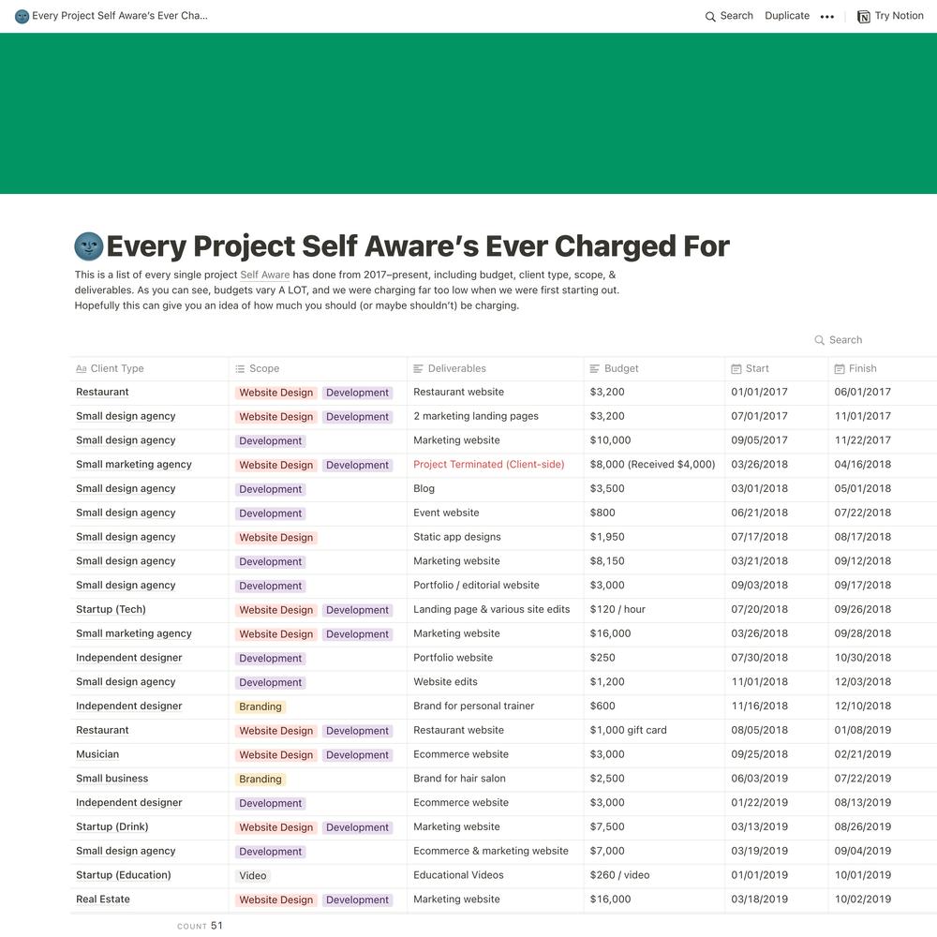
Task: Follow the Self Aware link in description
Action: point(265,275)
